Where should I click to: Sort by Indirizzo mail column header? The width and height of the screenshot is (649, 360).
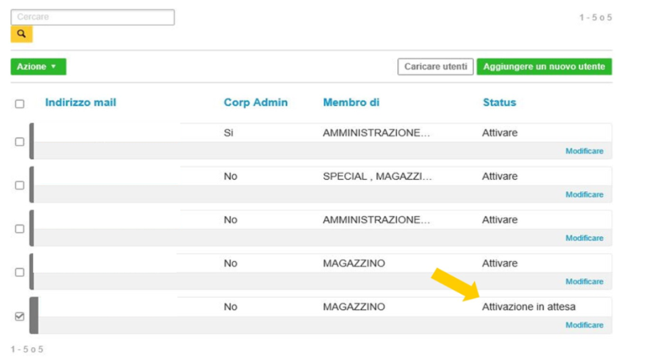(80, 102)
